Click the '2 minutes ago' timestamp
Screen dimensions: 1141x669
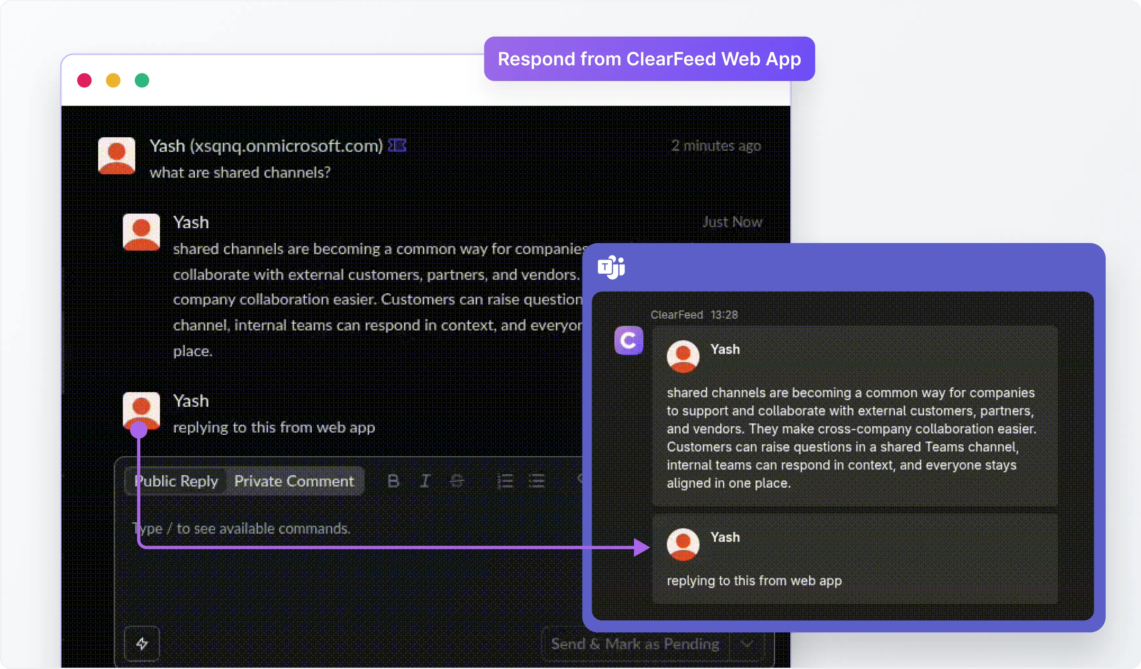(716, 146)
